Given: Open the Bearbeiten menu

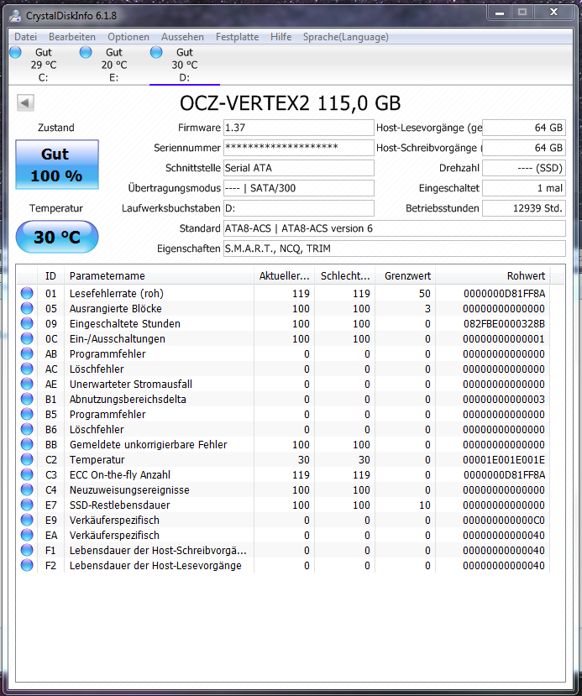Looking at the screenshot, I should 72,37.
